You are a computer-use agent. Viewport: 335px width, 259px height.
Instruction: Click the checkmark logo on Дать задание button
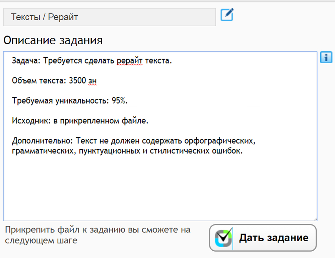coord(223,238)
